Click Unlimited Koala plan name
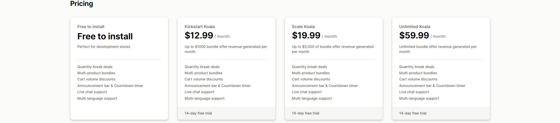This screenshot has width=560, height=123. pyautogui.click(x=415, y=27)
